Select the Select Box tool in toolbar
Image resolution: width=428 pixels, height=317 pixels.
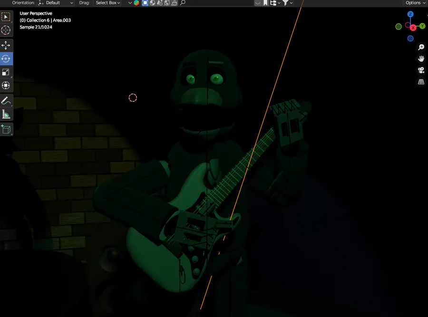pos(6,17)
